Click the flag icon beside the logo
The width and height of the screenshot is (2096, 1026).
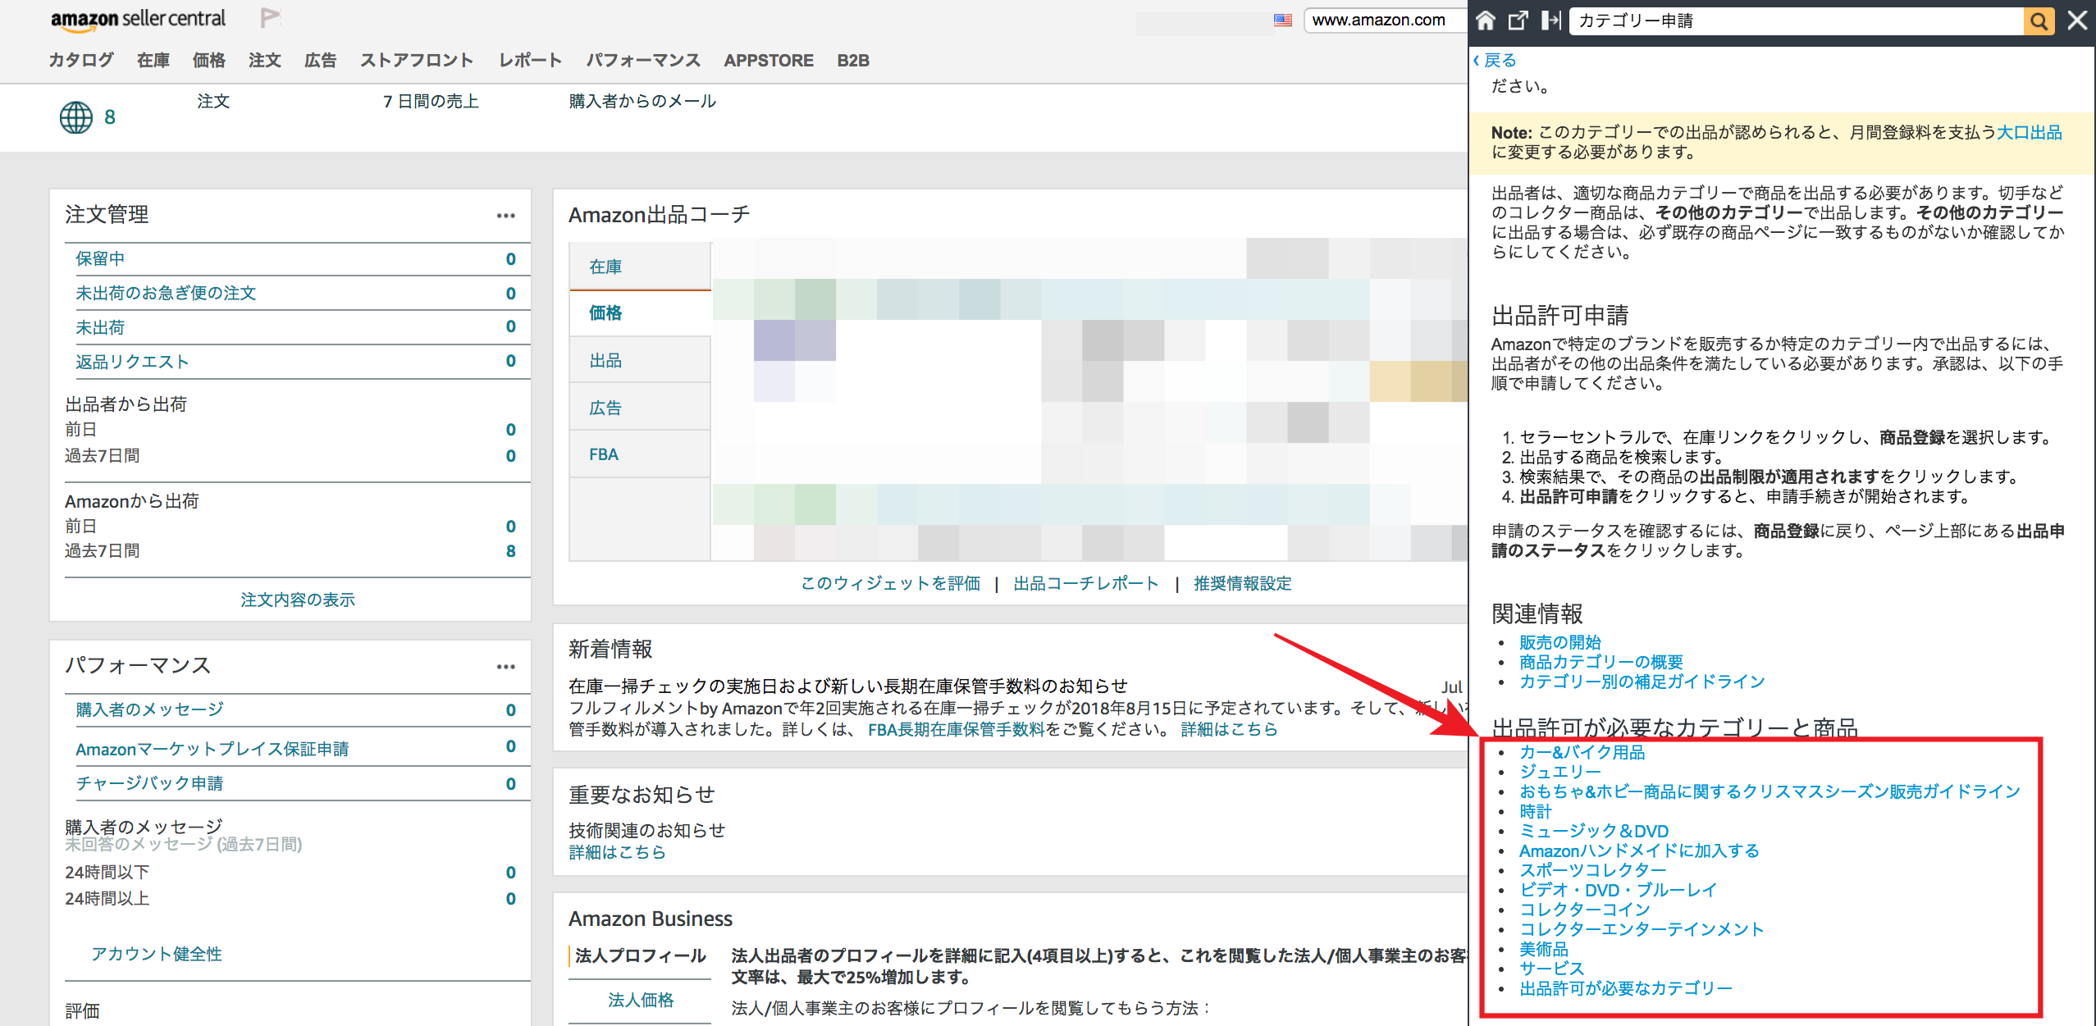pyautogui.click(x=270, y=17)
